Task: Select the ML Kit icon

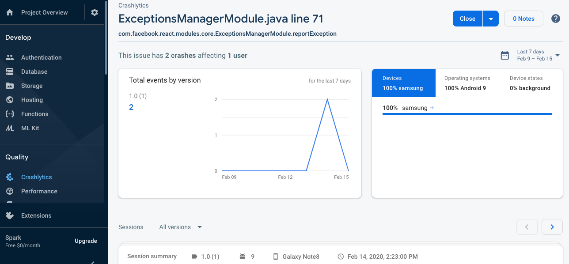Action: pyautogui.click(x=10, y=128)
